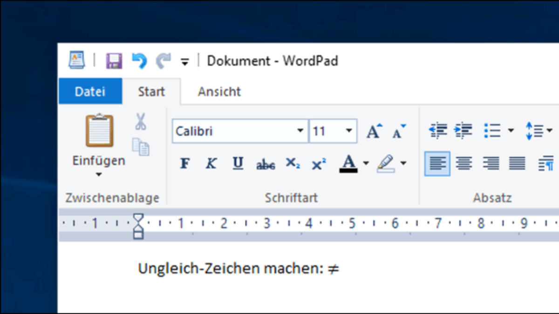Toggle superscript formatting
The image size is (559, 314).
tap(319, 163)
